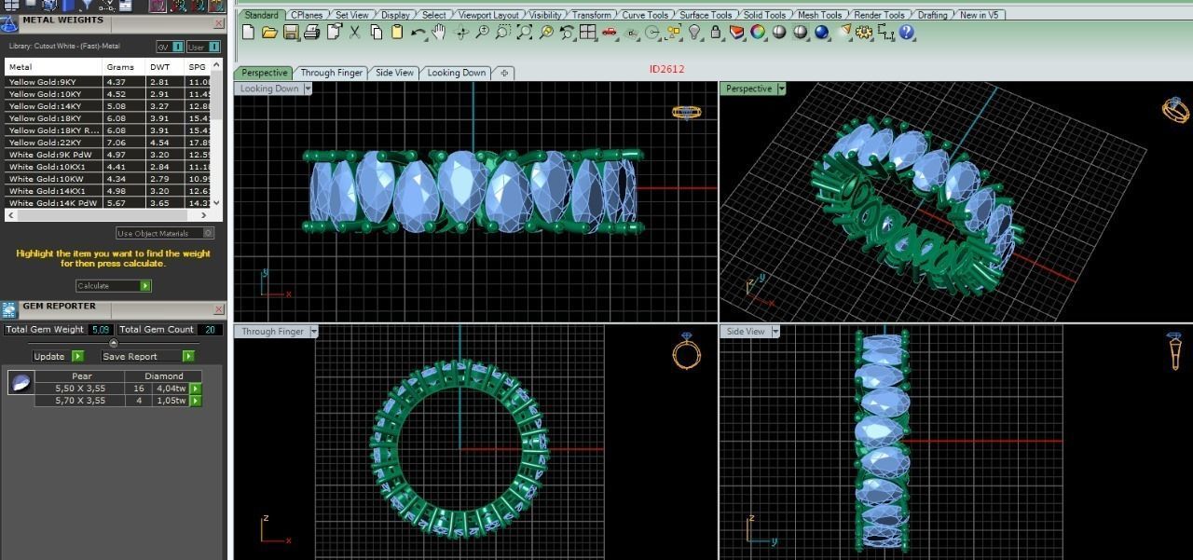Switch to the Set View toolbar tab

pyautogui.click(x=352, y=15)
